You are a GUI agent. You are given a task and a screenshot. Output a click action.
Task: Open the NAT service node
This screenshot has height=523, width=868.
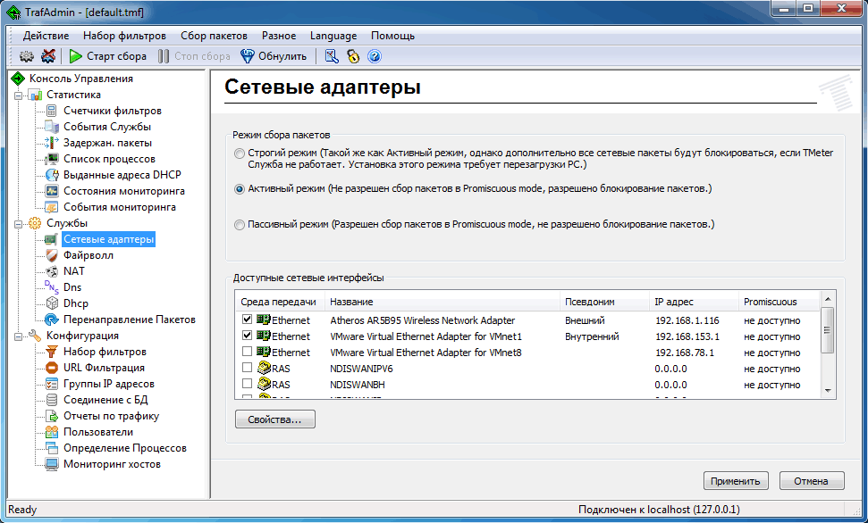point(74,271)
